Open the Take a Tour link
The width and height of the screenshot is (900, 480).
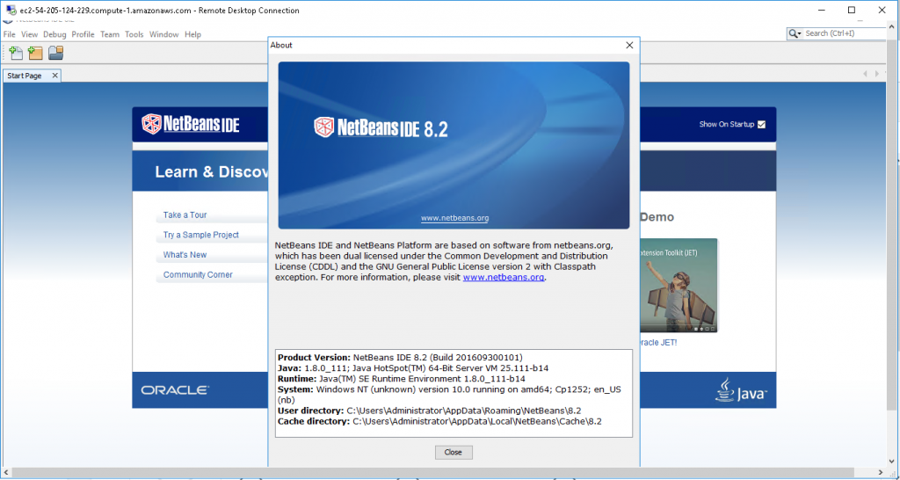[x=185, y=215]
